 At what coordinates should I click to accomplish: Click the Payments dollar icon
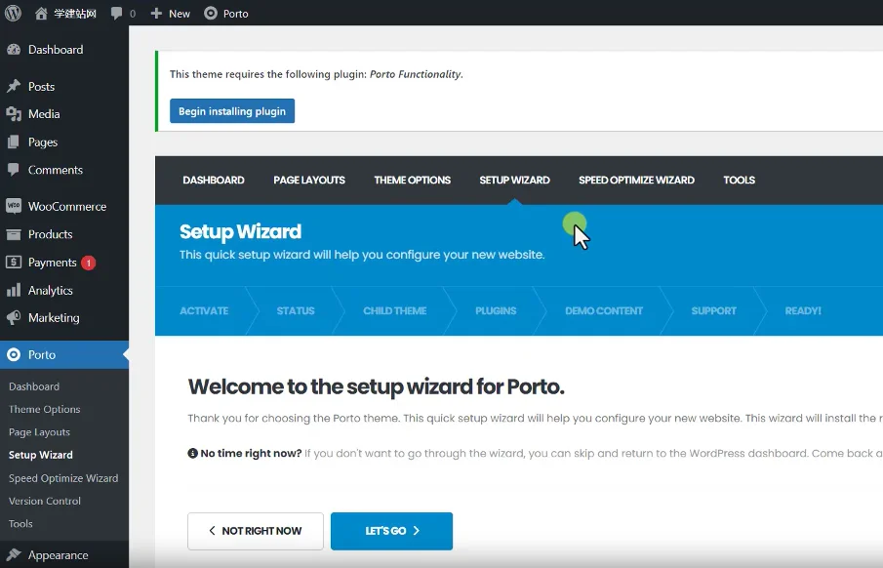(x=14, y=262)
